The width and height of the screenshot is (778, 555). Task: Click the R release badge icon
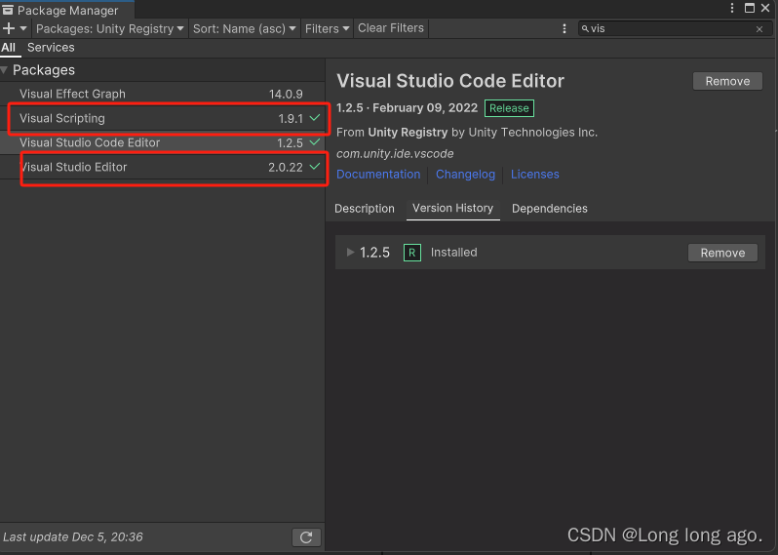(411, 253)
